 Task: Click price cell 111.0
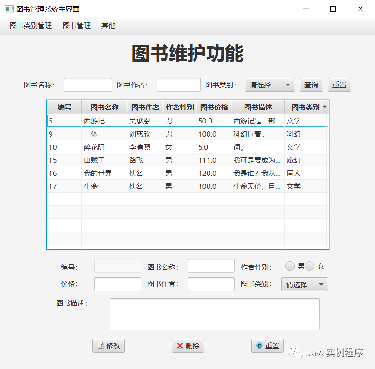tap(214, 160)
